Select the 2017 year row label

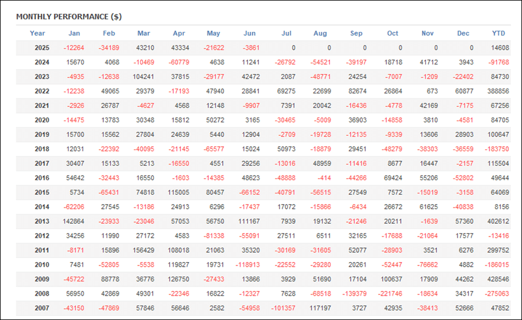(42, 163)
